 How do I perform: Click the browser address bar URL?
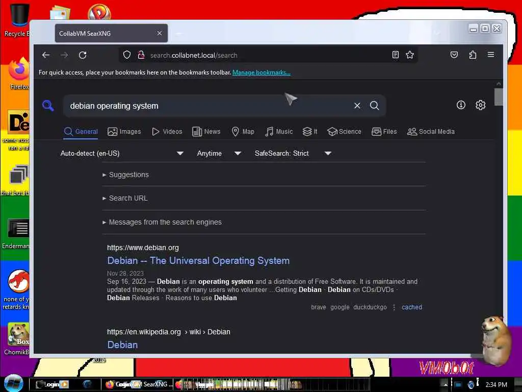tap(194, 55)
